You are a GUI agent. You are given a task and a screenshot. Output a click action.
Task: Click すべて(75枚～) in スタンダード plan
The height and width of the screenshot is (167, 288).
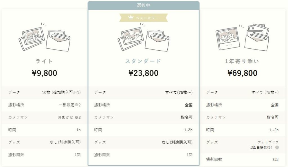click(179, 92)
